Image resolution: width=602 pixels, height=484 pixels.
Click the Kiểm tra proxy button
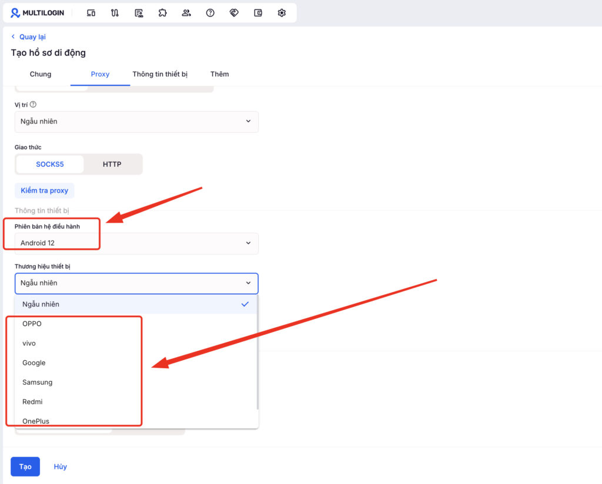[x=45, y=190]
